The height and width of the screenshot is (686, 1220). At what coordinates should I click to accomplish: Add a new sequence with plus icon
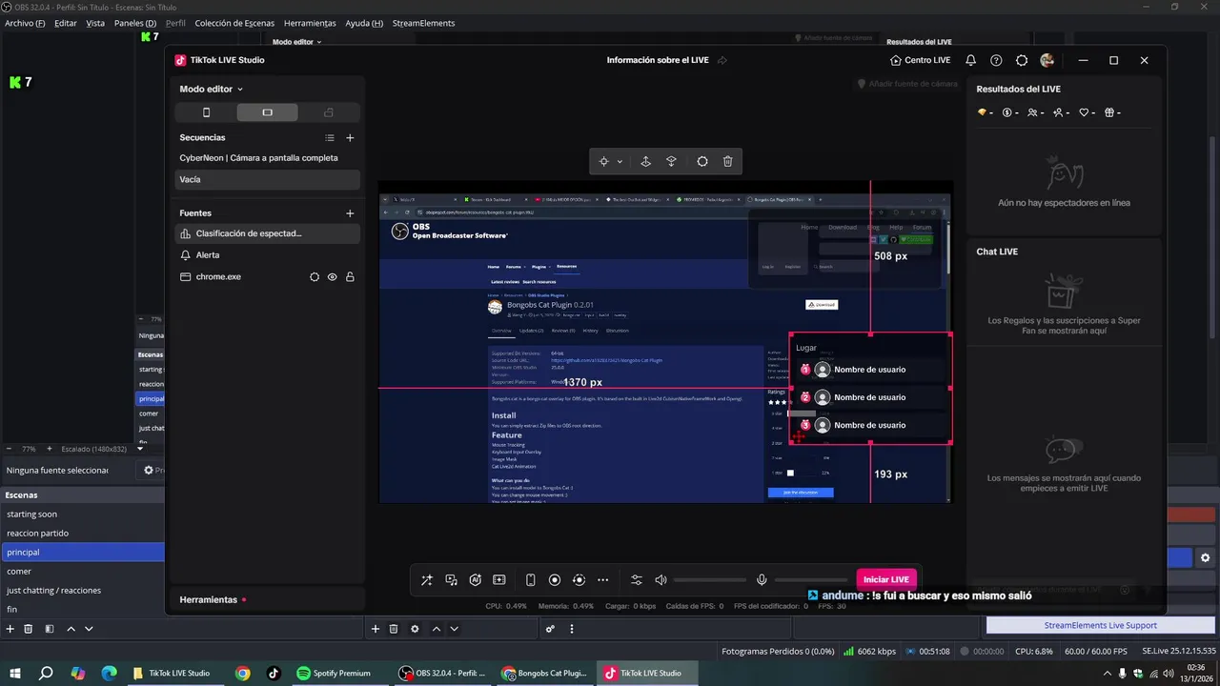pos(350,137)
